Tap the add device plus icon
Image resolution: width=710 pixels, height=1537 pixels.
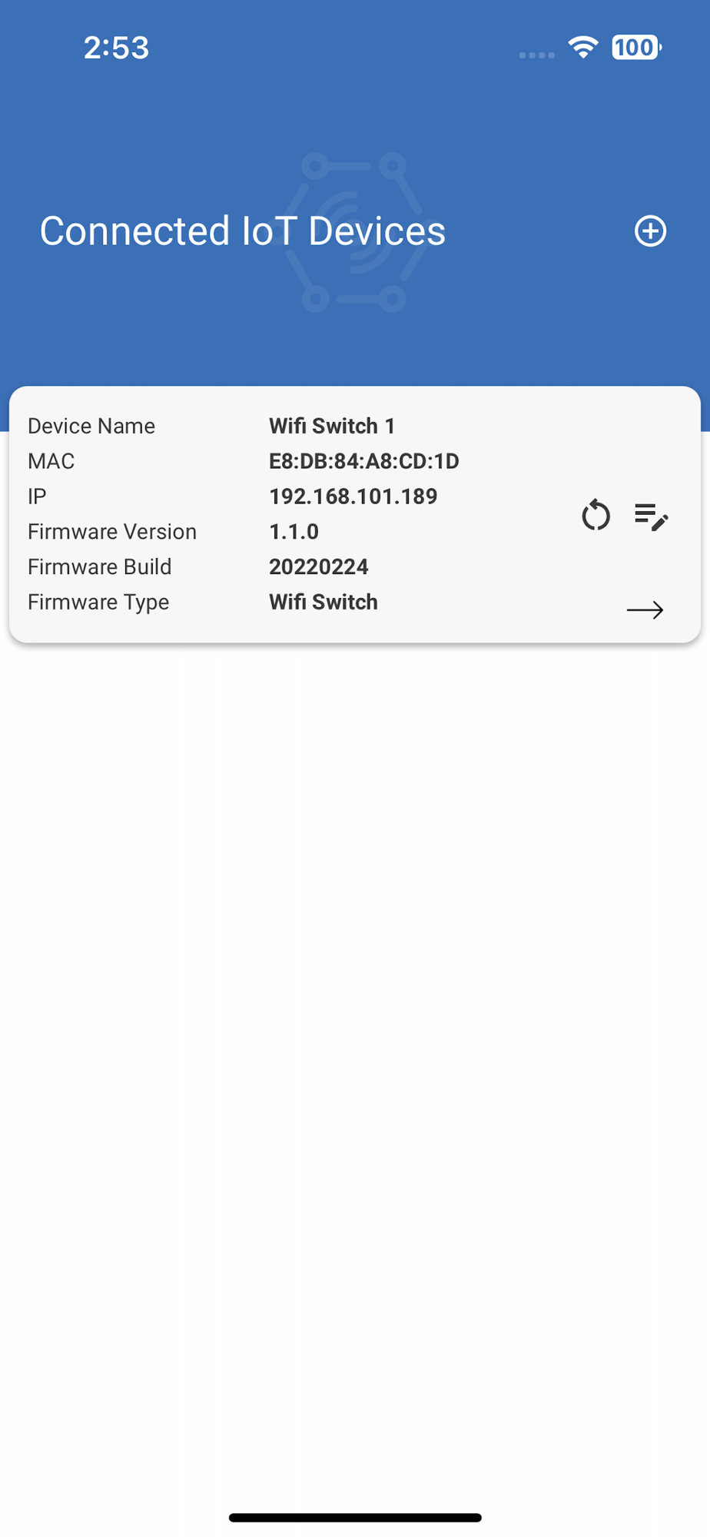click(650, 231)
